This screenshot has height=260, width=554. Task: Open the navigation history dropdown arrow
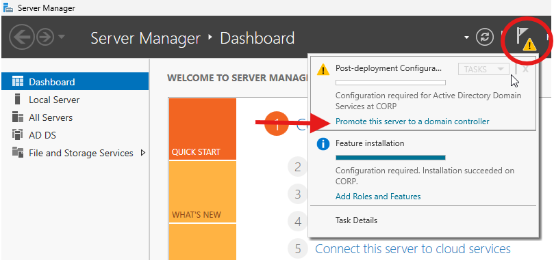coord(61,37)
